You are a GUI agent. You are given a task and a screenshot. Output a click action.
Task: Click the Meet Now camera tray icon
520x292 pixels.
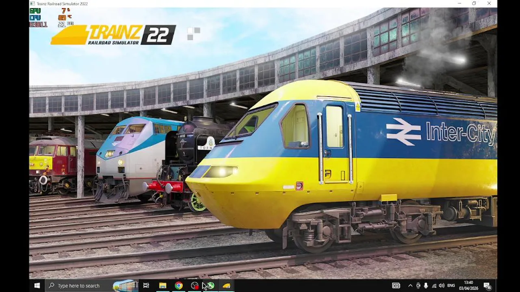pos(418,286)
